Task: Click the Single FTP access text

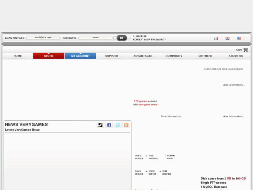Action: pyautogui.click(x=213, y=183)
